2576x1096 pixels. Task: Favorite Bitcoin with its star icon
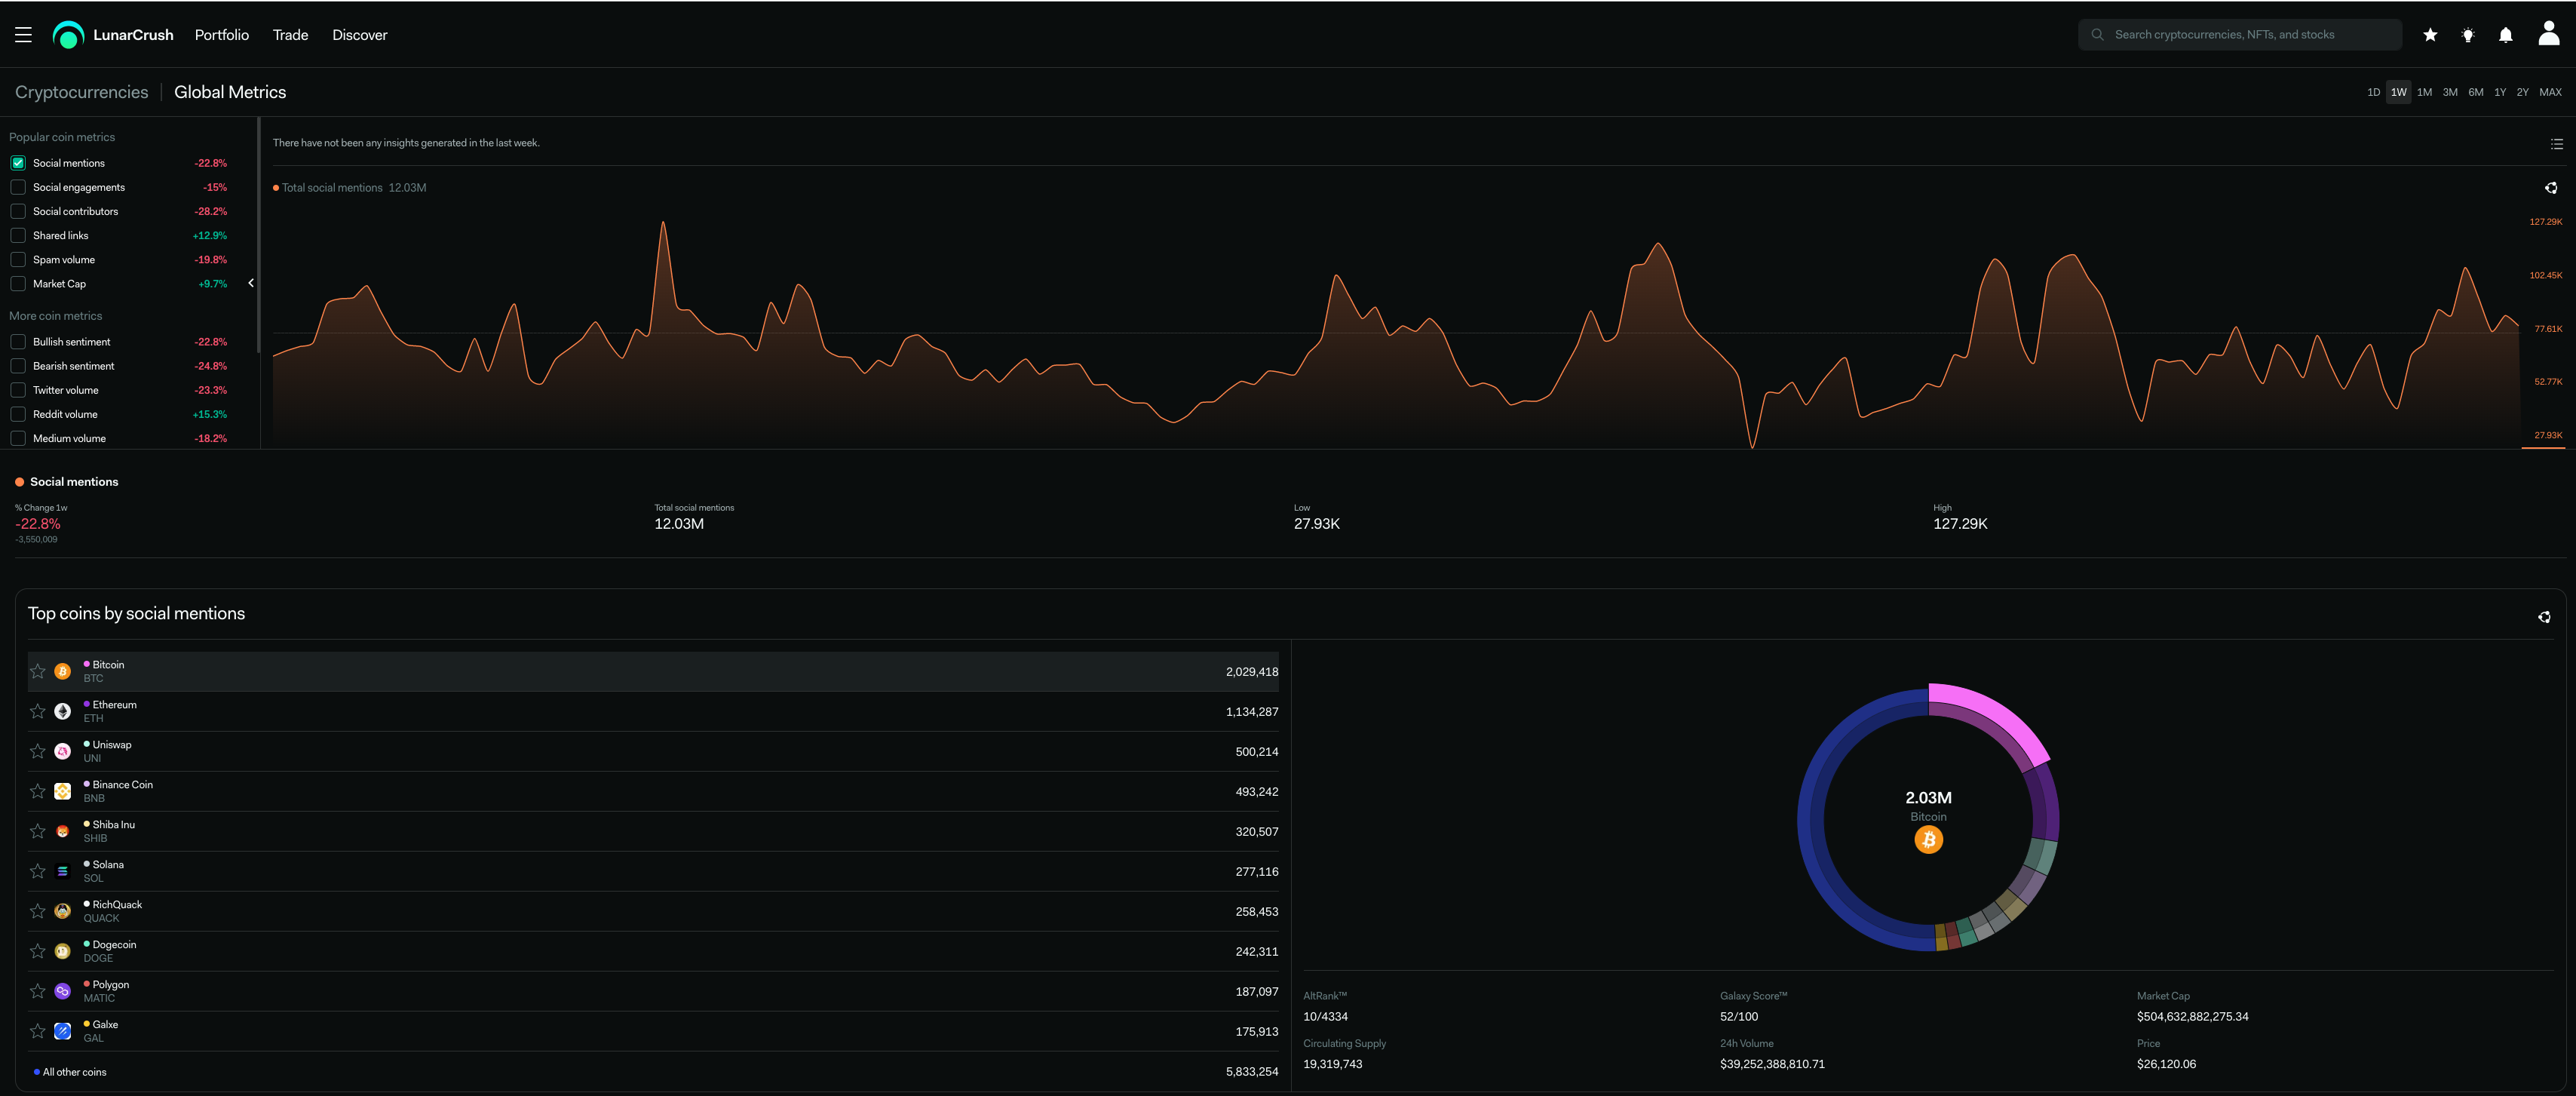[x=38, y=671]
